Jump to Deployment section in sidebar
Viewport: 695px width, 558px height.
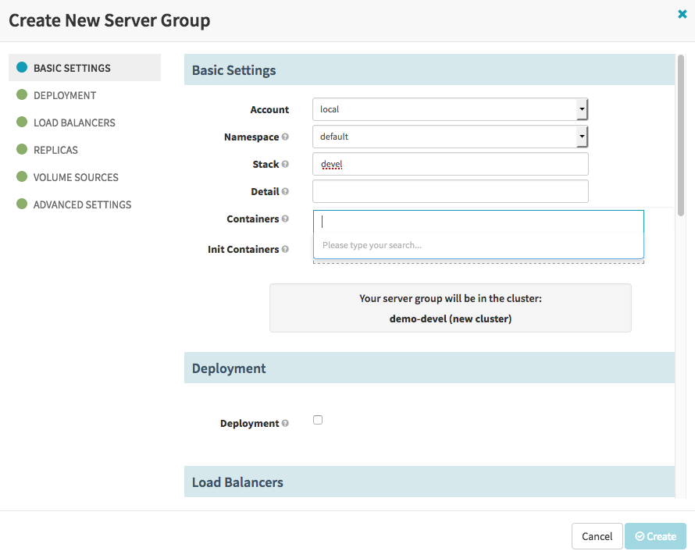coord(65,95)
